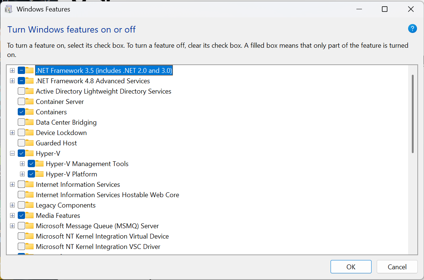
Task: Uncheck Hyper-V Management Tools checkbox
Action: (x=31, y=163)
